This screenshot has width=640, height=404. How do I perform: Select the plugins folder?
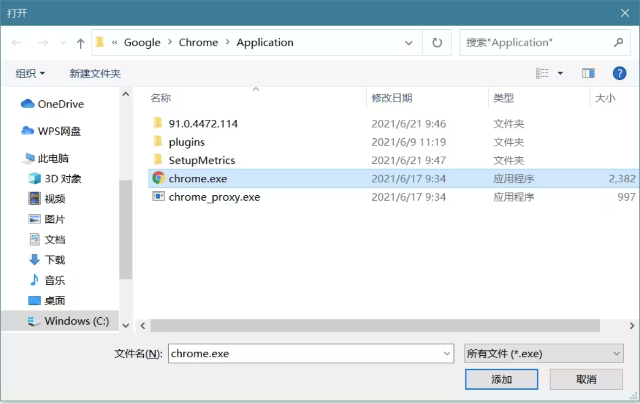pyautogui.click(x=187, y=142)
